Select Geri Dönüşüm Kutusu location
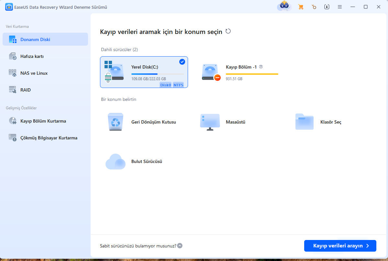 point(154,122)
